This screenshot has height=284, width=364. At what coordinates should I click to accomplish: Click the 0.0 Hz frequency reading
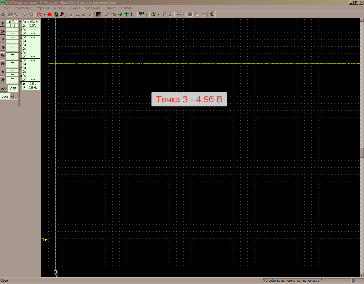[33, 88]
